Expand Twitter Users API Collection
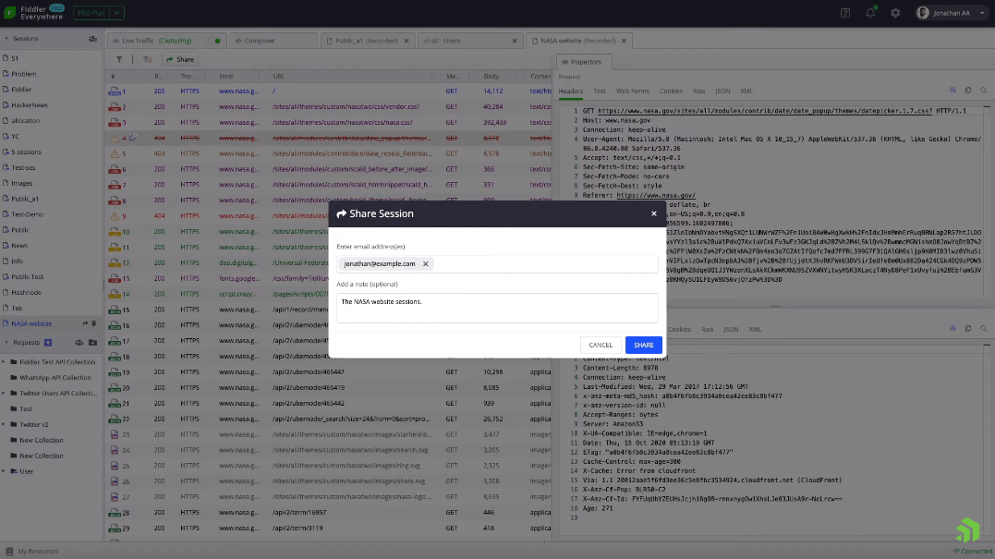Image resolution: width=995 pixels, height=559 pixels. [x=4, y=394]
